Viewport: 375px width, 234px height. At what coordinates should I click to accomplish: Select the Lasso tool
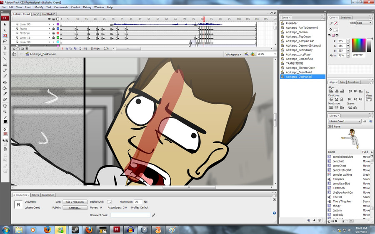(x=5, y=41)
